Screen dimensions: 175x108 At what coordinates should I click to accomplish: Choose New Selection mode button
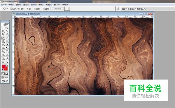pyautogui.click(x=11, y=9)
